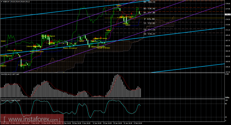Select the P 174.98 pivot point label
The width and height of the screenshot is (231, 125).
[x=149, y=19]
